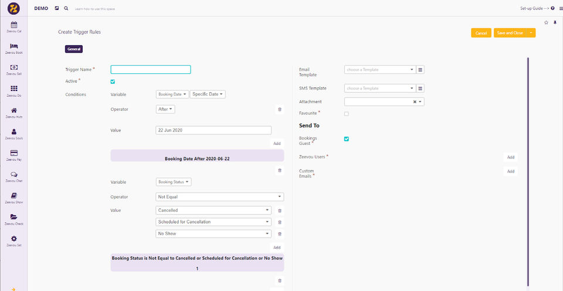Open Email Template list icon

[x=420, y=70]
